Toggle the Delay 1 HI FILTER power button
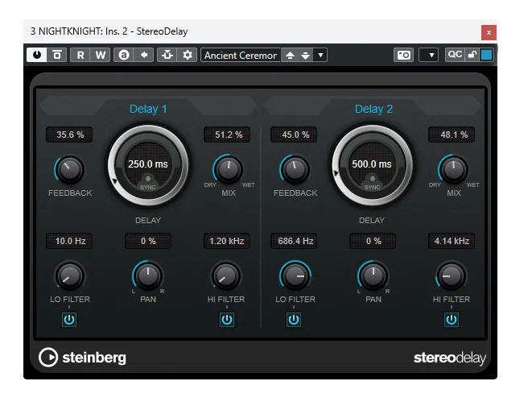Screen dimensions: 532x406 click(227, 320)
